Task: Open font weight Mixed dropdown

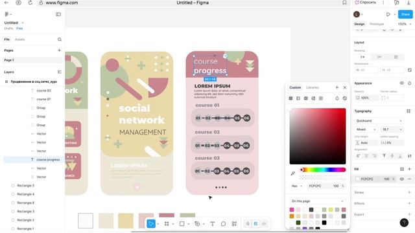Action: tap(366, 129)
